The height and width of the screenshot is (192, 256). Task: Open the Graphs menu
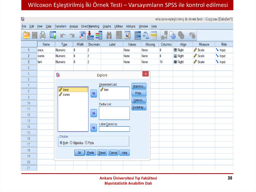coord(107,26)
